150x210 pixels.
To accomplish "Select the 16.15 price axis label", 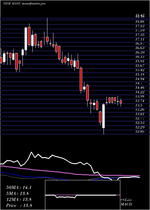I will pos(140,57).
